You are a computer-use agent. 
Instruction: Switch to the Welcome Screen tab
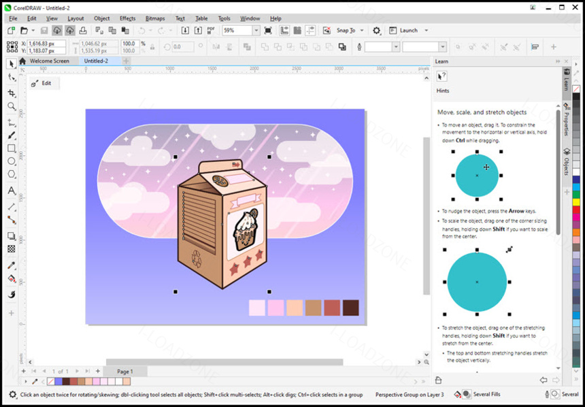49,61
